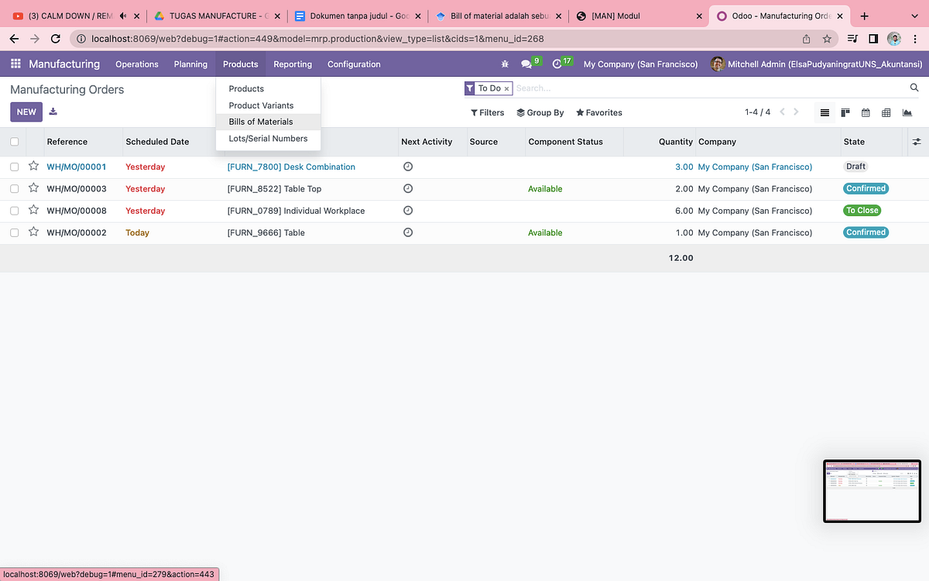This screenshot has width=929, height=581.
Task: Switch to kanban view icon
Action: click(845, 113)
